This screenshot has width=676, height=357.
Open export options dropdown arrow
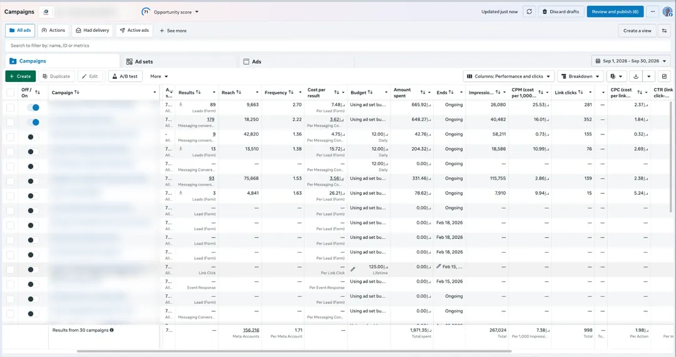point(649,76)
